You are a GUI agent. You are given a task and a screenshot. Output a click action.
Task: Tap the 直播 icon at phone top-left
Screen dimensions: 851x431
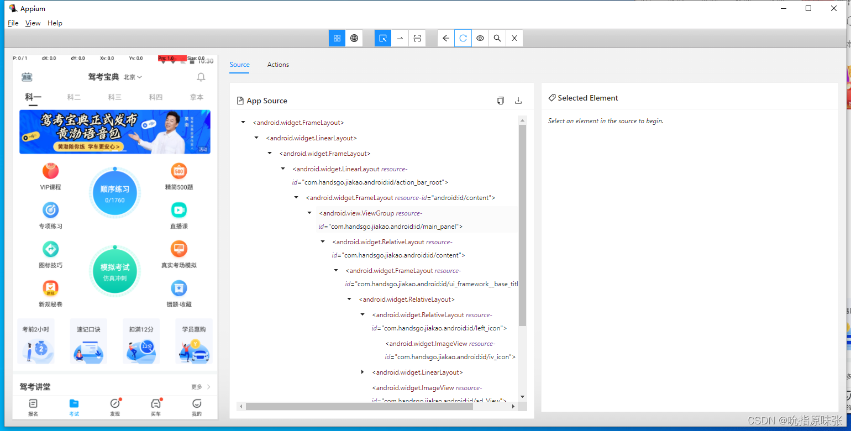27,77
